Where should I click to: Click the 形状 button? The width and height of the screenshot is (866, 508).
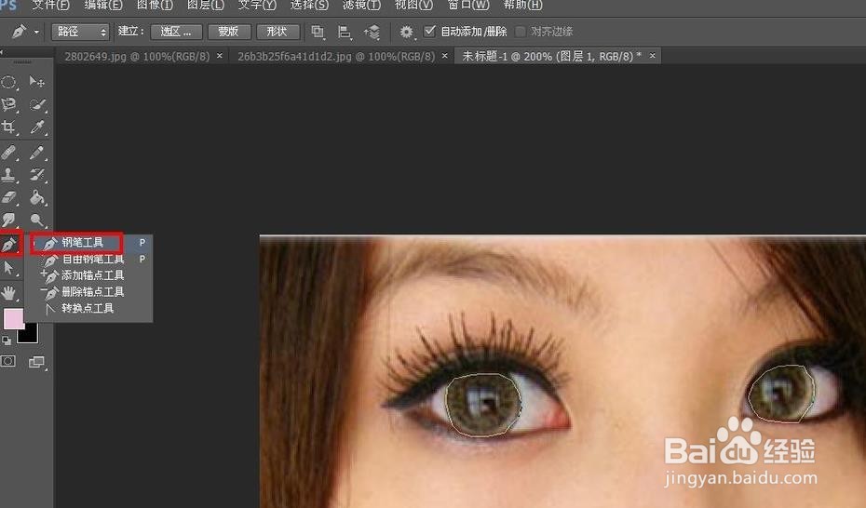click(x=277, y=32)
